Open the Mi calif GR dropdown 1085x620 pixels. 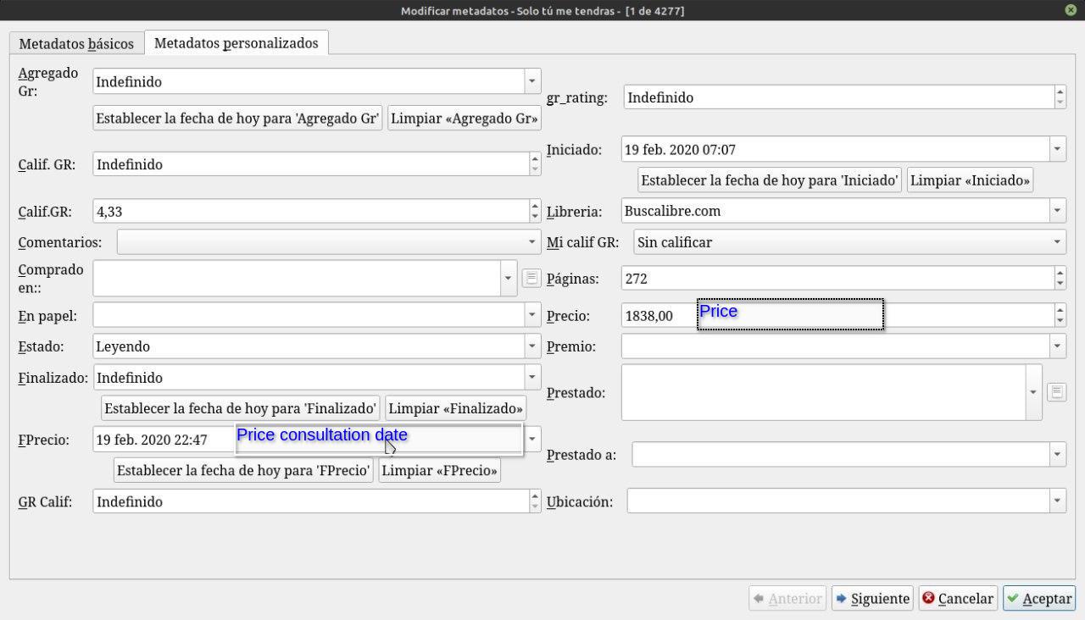(x=1058, y=242)
